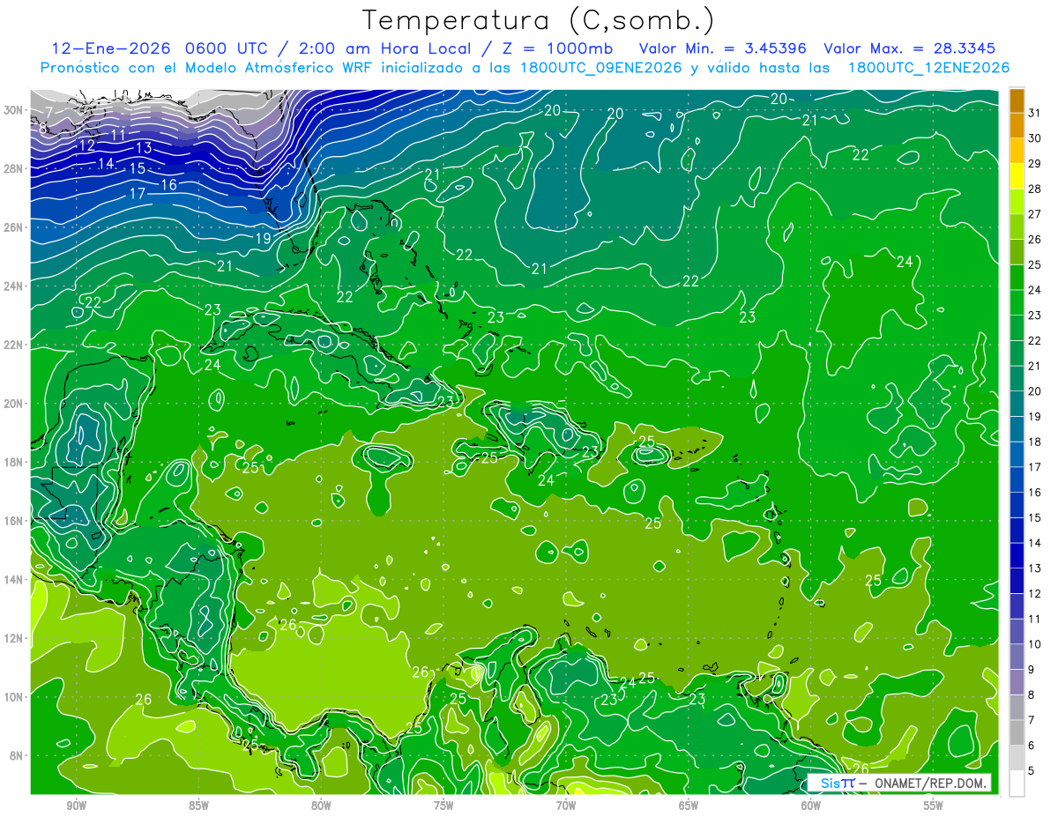Click the 16 contour label on map
The width and height of the screenshot is (1058, 817).
point(169,184)
